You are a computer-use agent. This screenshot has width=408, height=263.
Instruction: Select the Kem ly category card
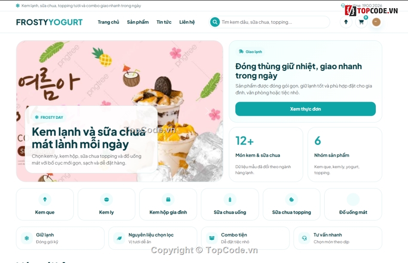point(107,204)
